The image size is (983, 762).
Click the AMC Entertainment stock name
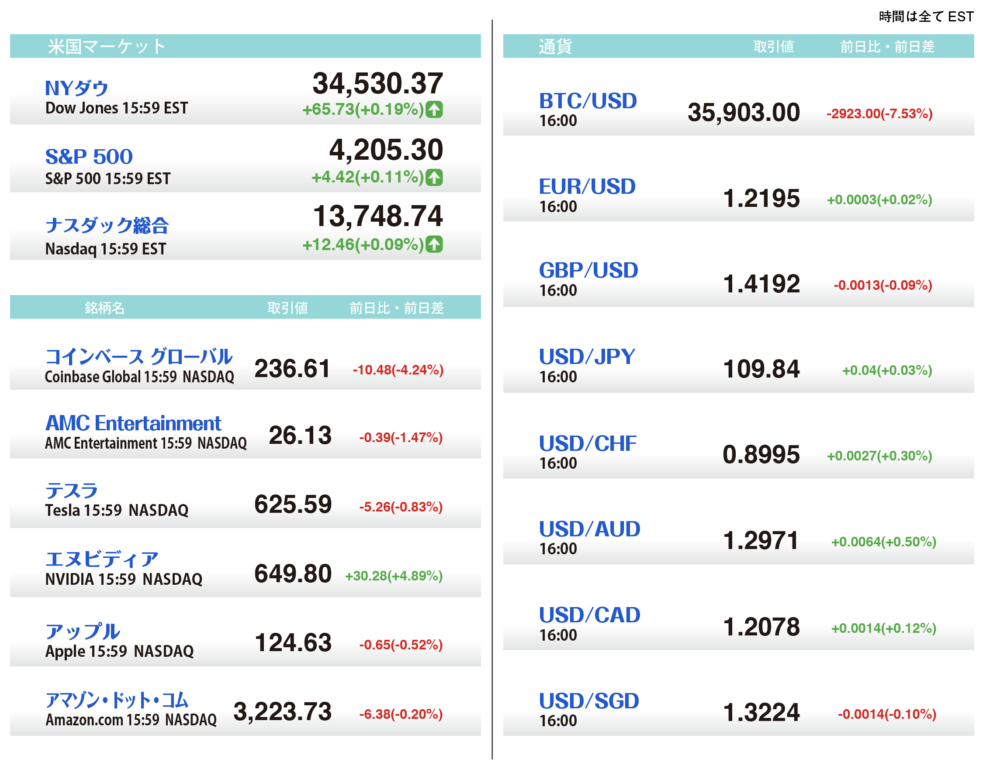[133, 423]
